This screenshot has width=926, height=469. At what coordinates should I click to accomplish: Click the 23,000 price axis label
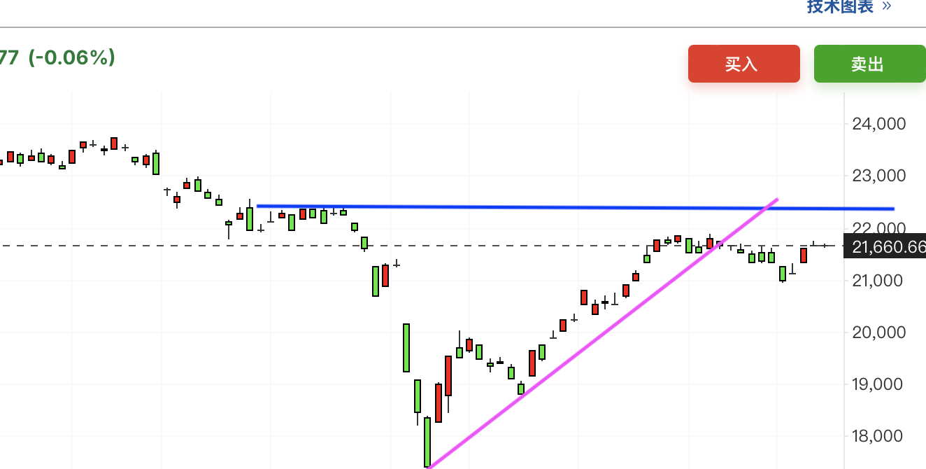click(878, 176)
